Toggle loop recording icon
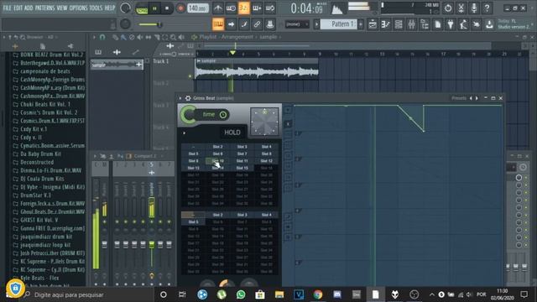Screen dimensions: 537x302 pyautogui.click(x=270, y=8)
